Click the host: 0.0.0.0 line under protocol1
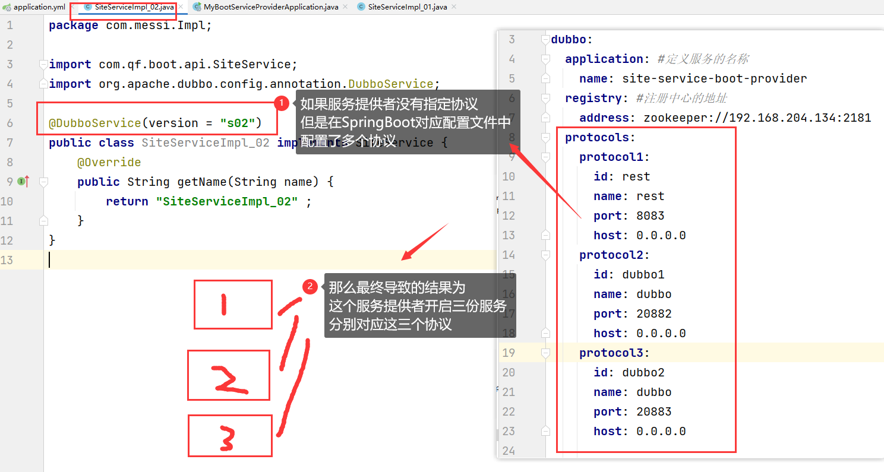 click(640, 235)
